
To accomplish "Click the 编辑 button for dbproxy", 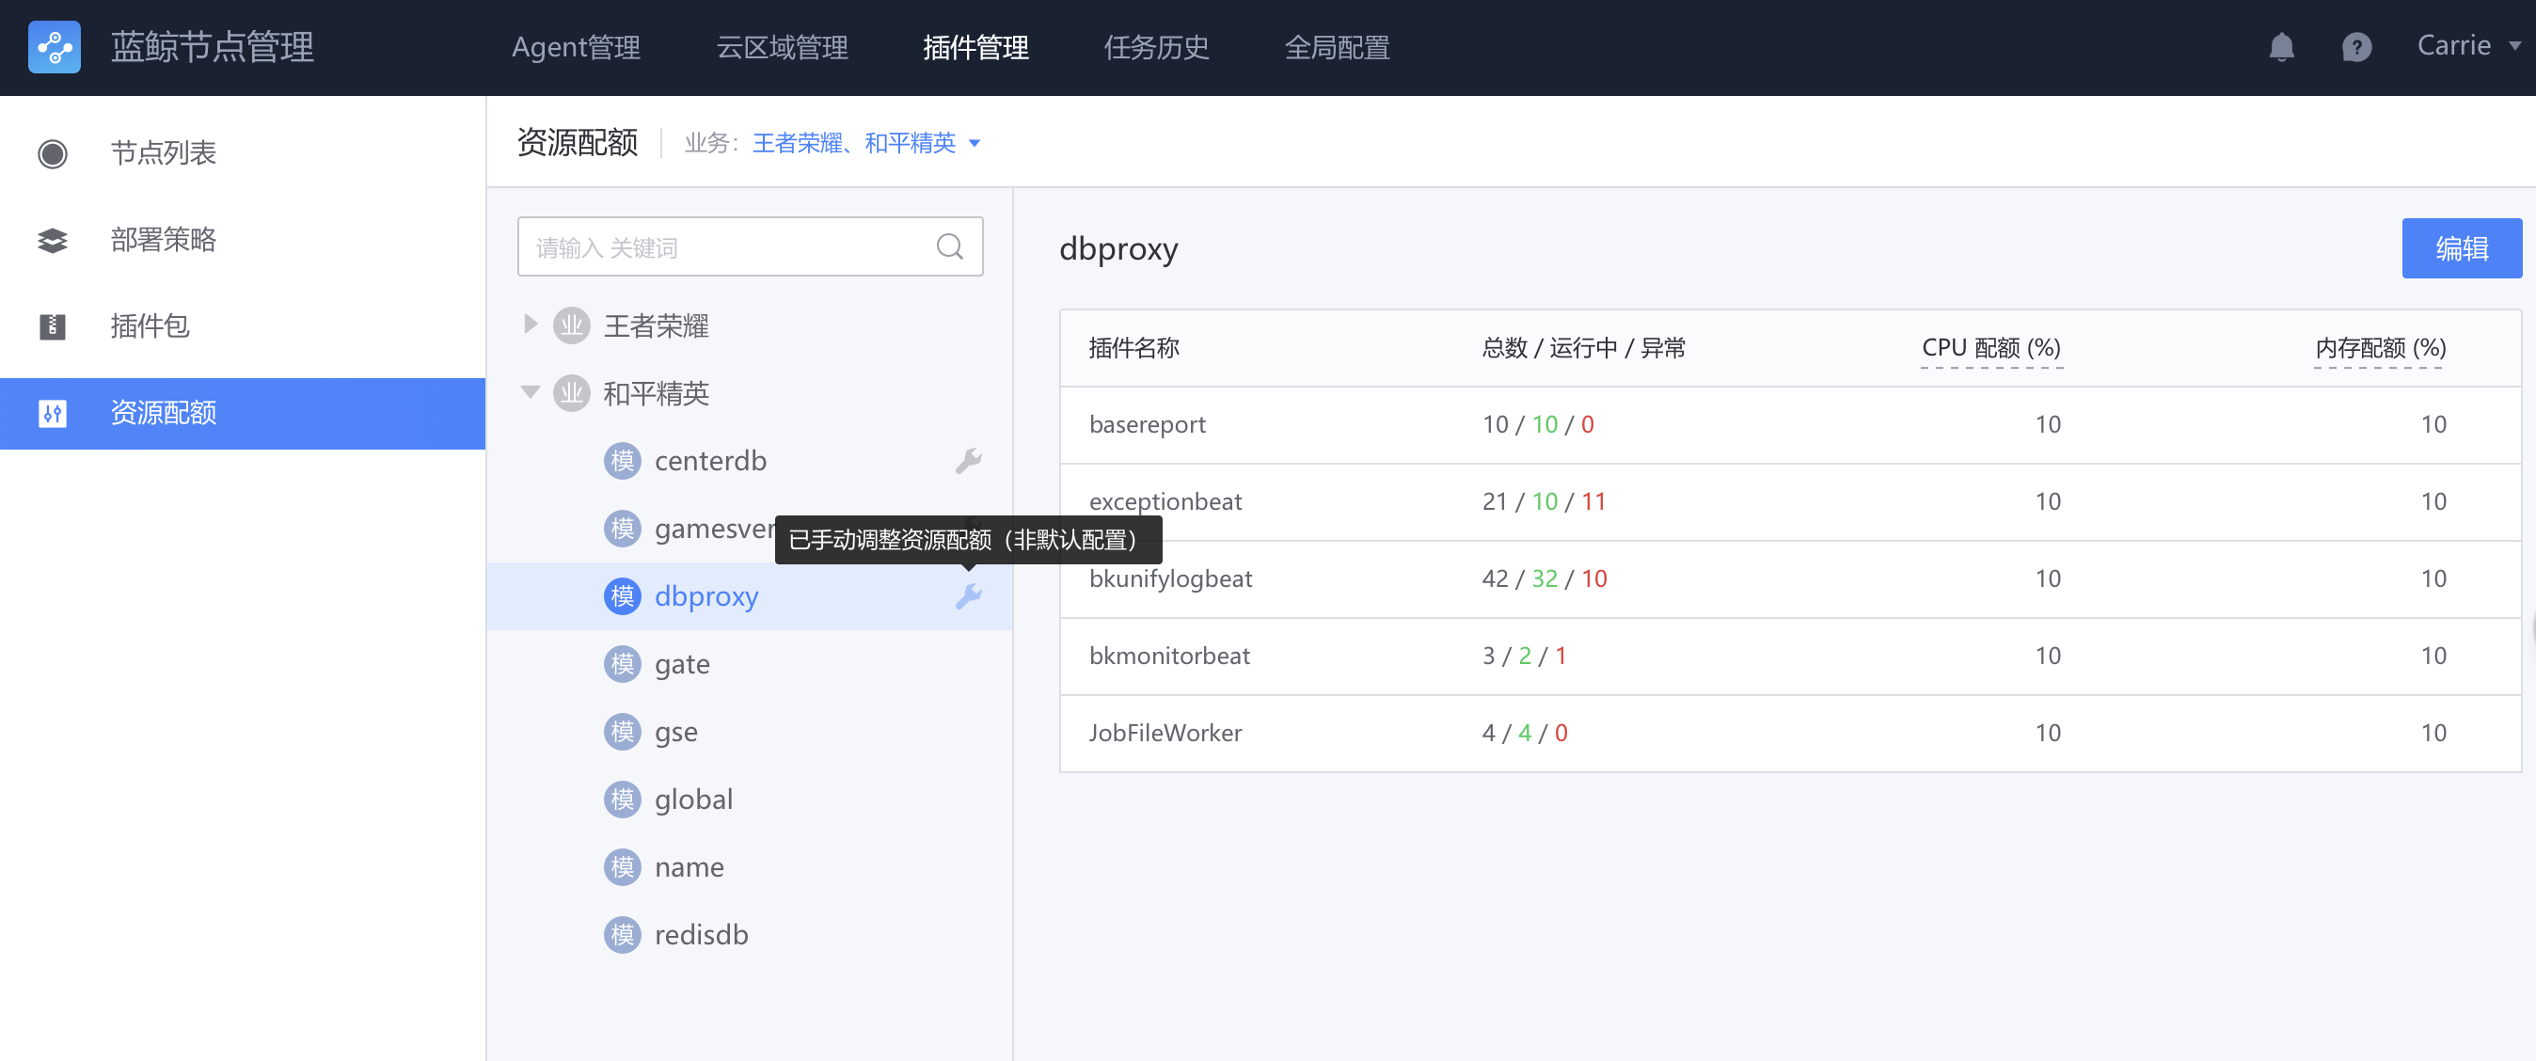I will coord(2461,248).
